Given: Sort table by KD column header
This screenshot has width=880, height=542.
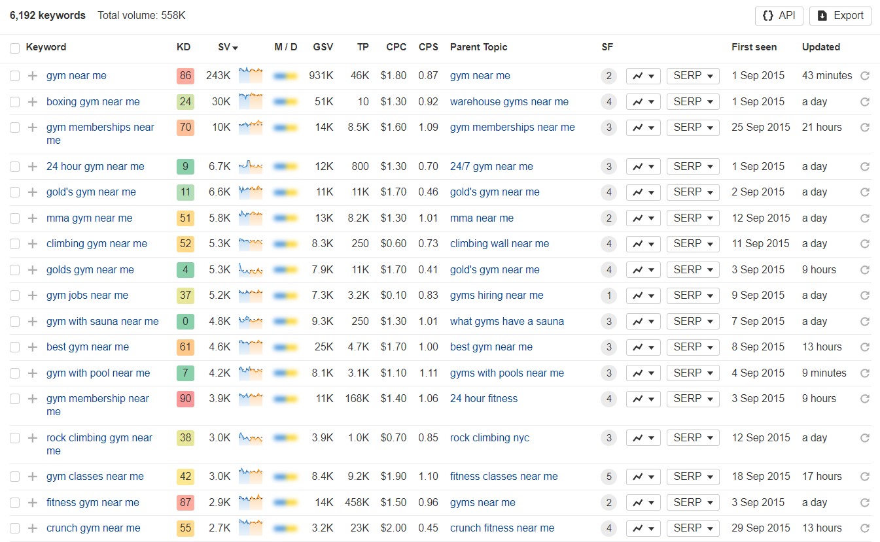Looking at the screenshot, I should pos(184,47).
